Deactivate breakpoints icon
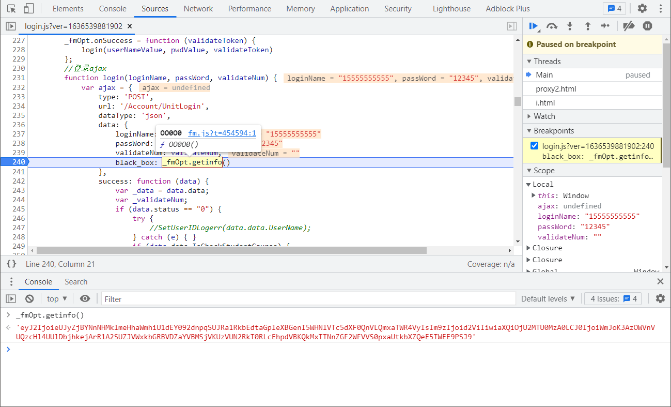This screenshot has width=671, height=407. [x=629, y=26]
